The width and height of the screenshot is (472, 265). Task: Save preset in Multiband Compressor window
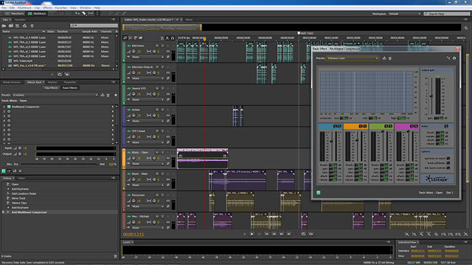click(384, 58)
